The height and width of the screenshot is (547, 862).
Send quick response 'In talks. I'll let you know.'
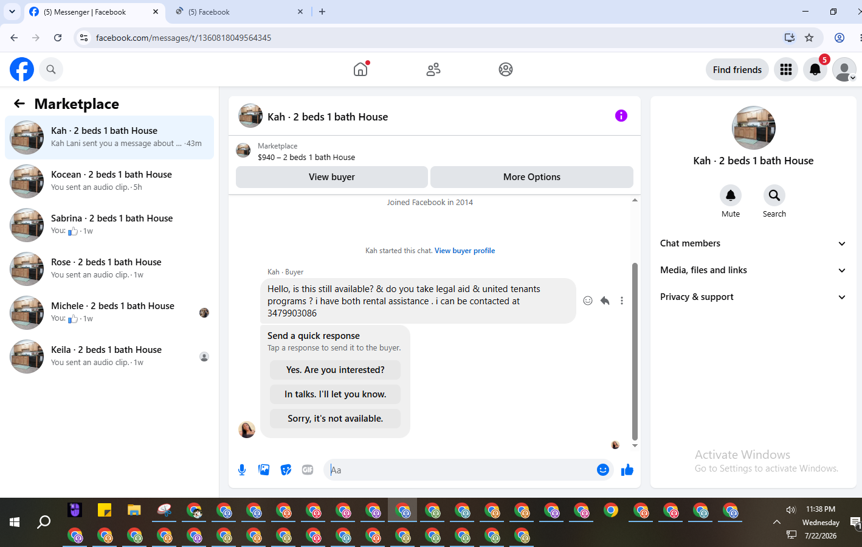click(336, 394)
